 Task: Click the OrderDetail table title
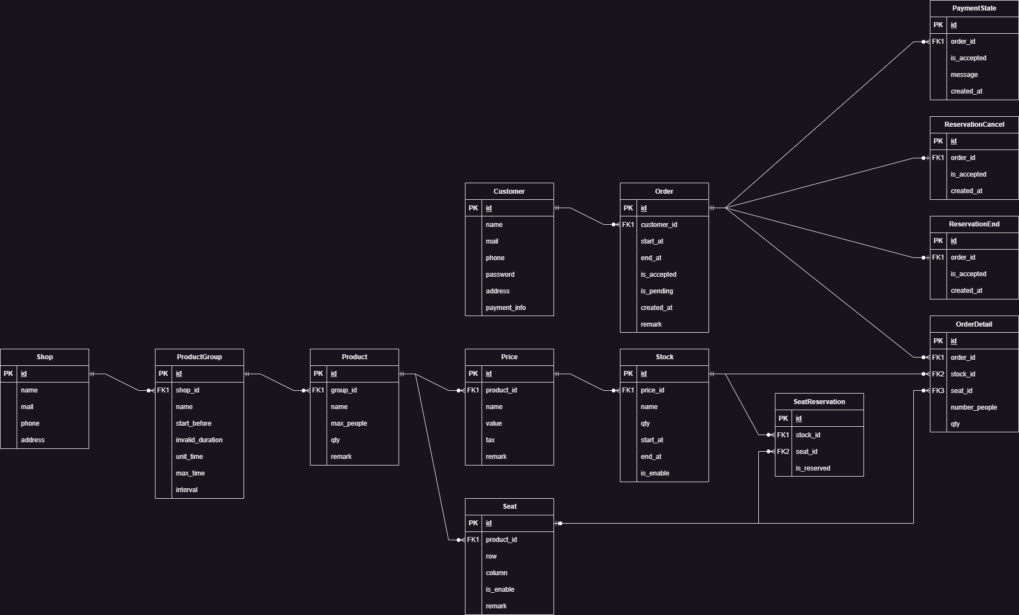(x=974, y=324)
